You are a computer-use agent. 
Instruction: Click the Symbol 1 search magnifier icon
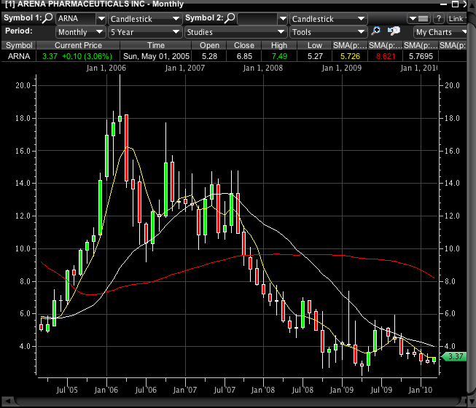click(x=49, y=18)
